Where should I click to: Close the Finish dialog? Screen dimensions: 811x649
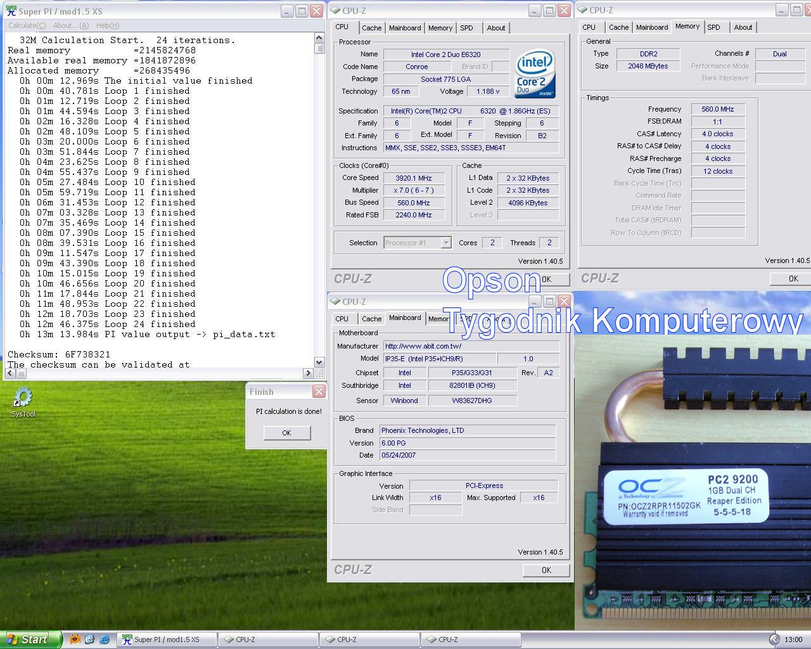(x=319, y=392)
